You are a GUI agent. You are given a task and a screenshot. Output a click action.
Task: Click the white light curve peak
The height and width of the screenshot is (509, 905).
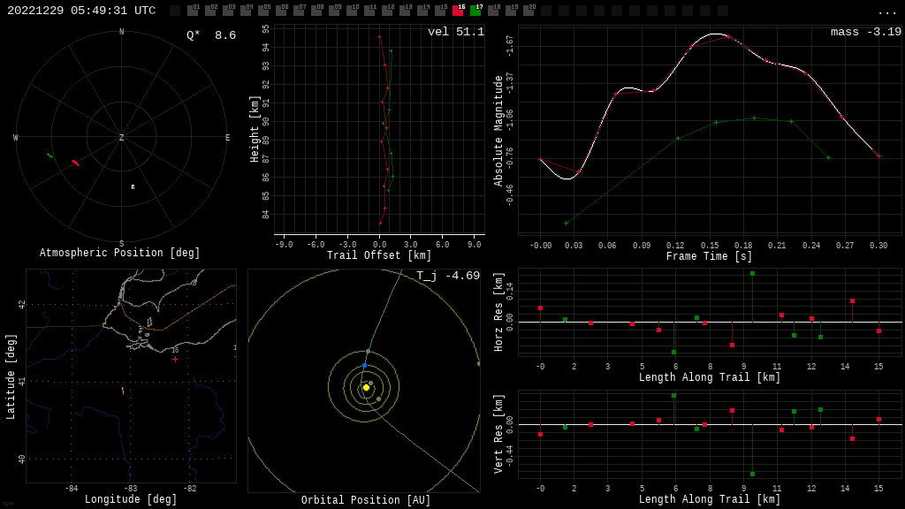[715, 34]
